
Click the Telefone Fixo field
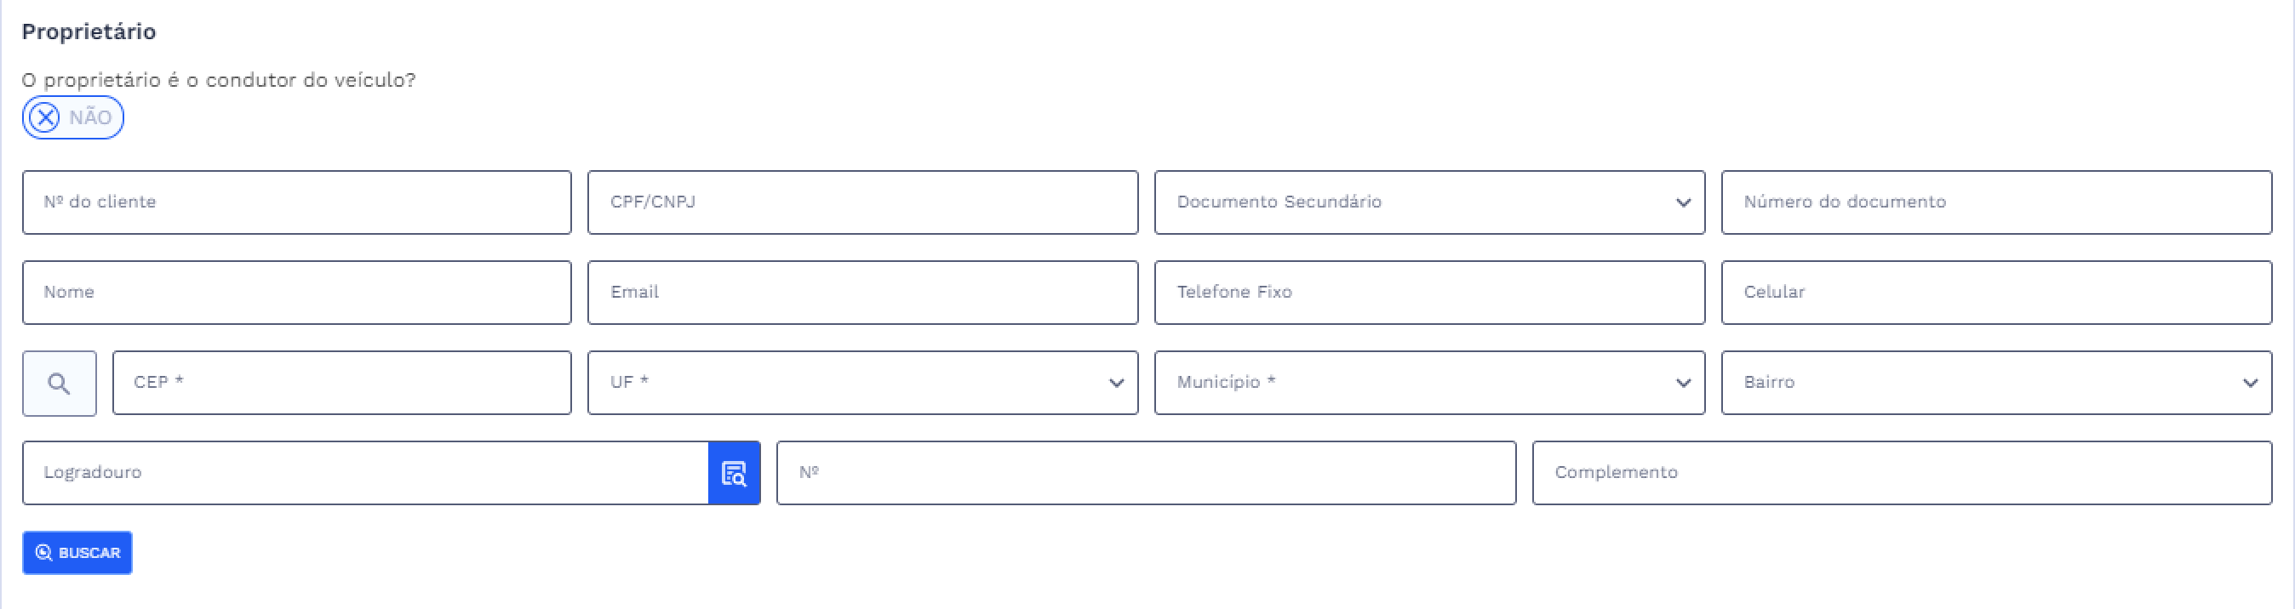click(1429, 293)
